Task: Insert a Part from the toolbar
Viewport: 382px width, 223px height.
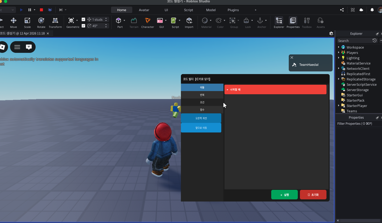Action: pos(118,20)
